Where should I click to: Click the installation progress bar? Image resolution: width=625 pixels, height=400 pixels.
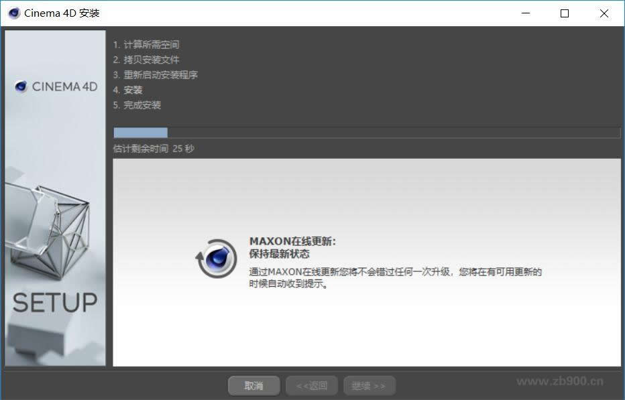[x=367, y=132]
